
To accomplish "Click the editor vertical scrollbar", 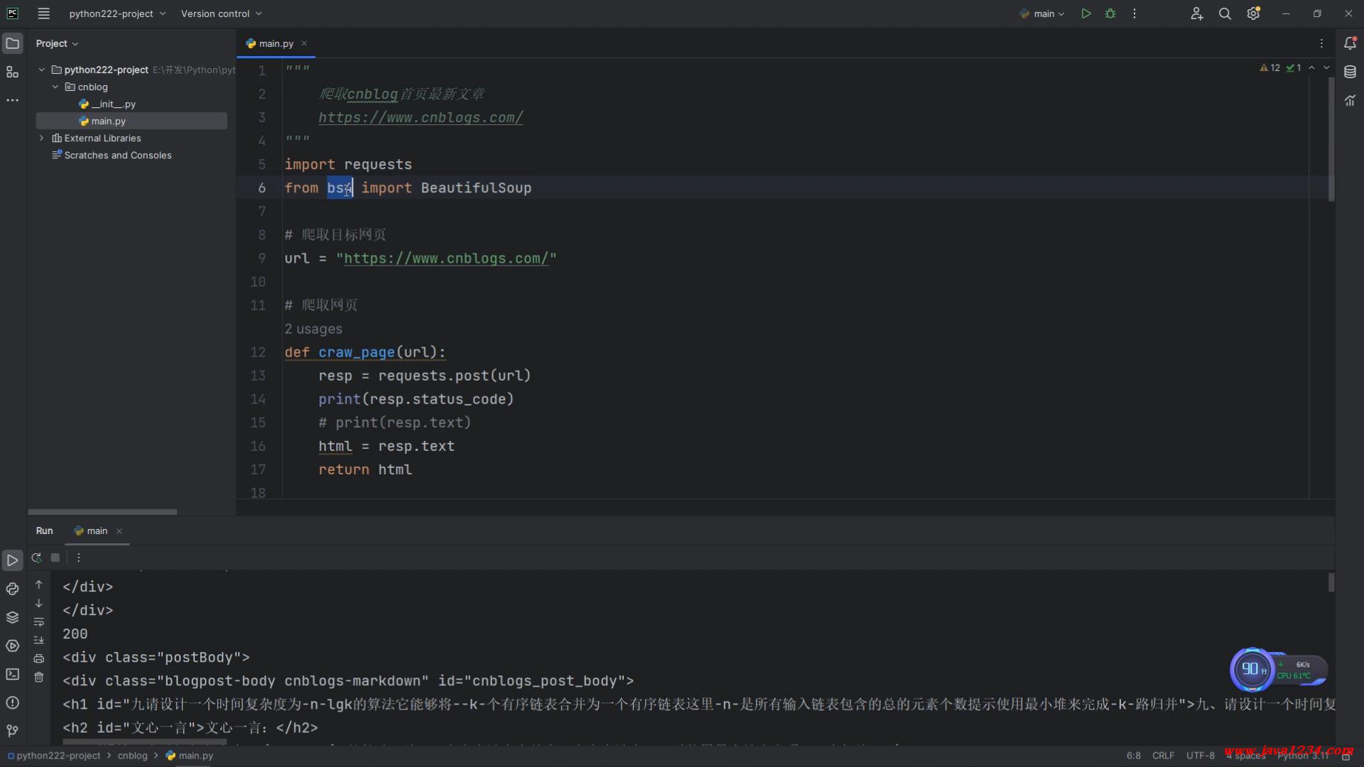I will (1331, 140).
